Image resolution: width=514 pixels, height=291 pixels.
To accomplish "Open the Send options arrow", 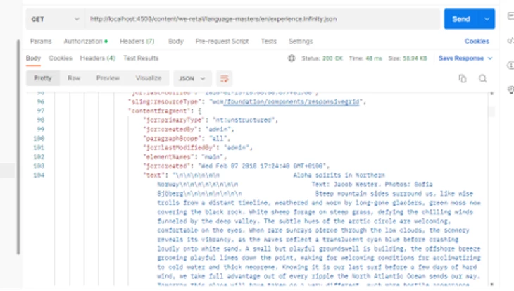I will (x=487, y=19).
